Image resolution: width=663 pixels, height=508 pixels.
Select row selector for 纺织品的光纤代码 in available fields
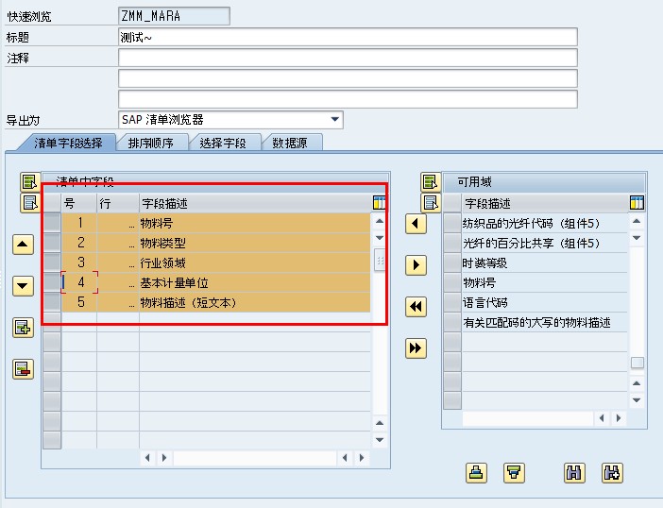pyautogui.click(x=452, y=223)
